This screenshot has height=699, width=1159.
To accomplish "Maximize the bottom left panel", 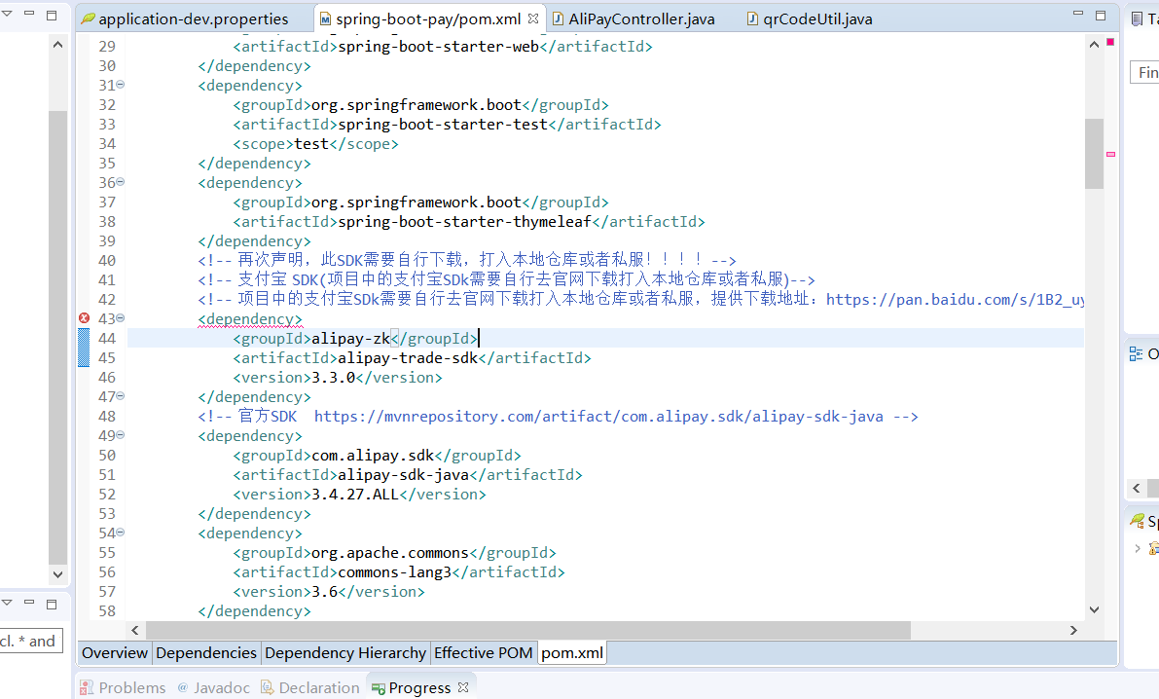I will (52, 605).
